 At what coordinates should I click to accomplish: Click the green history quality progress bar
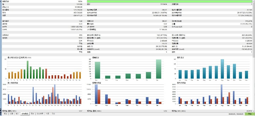169,1
